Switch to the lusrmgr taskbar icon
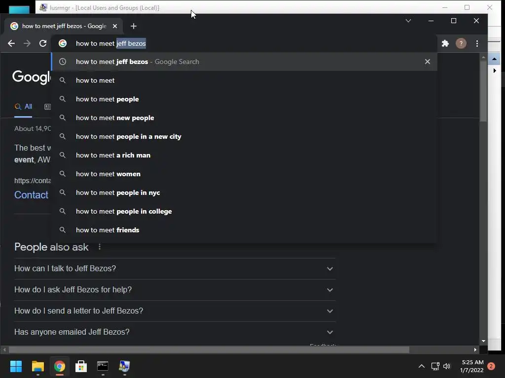The width and height of the screenshot is (505, 378). 124,366
